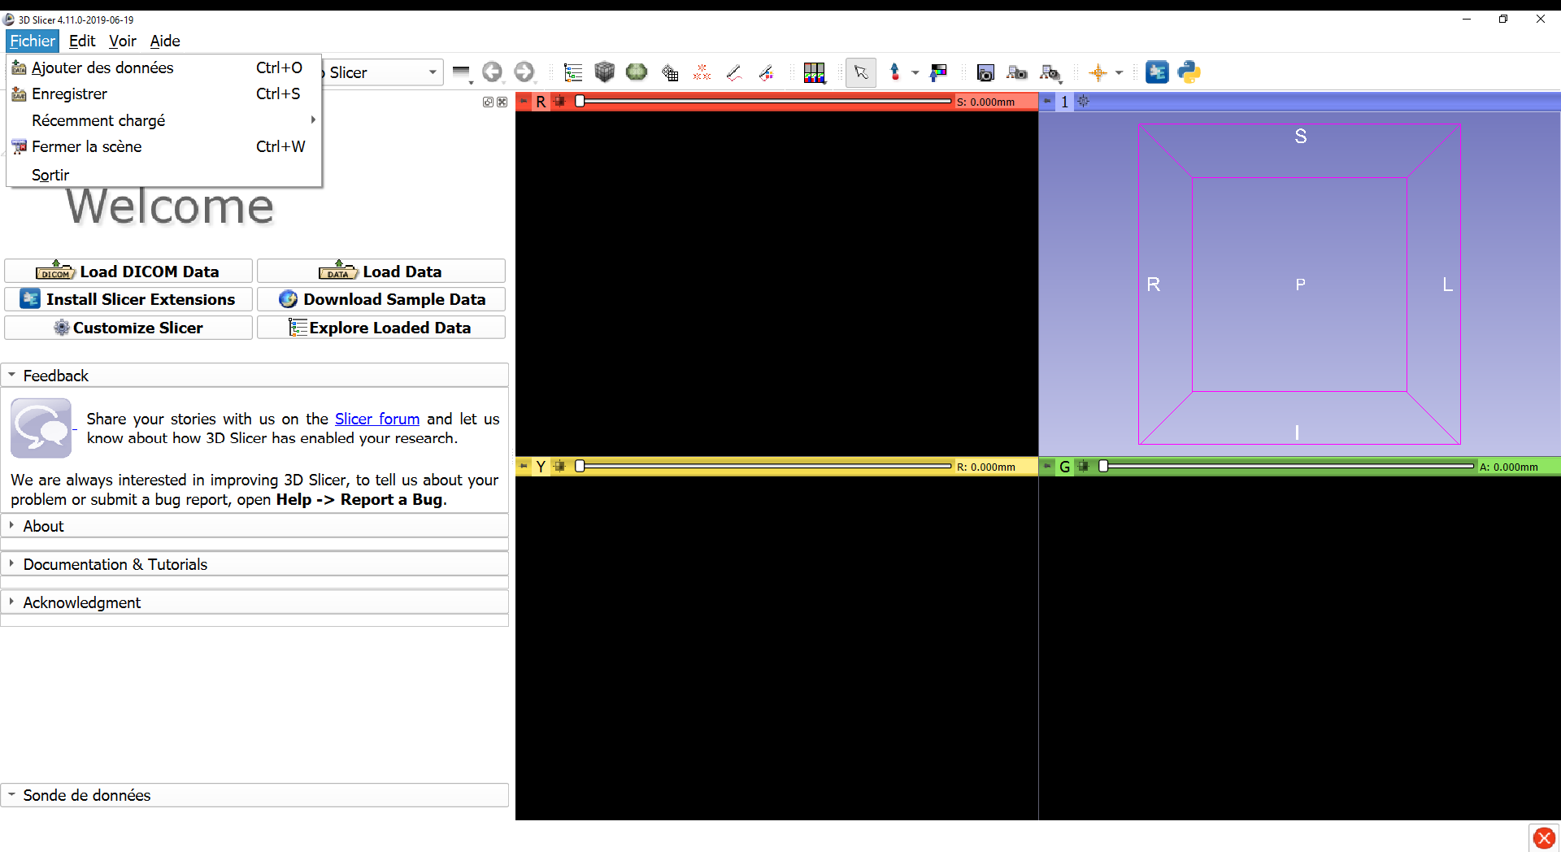Click the crosshair toolbar icon

coord(1098,72)
